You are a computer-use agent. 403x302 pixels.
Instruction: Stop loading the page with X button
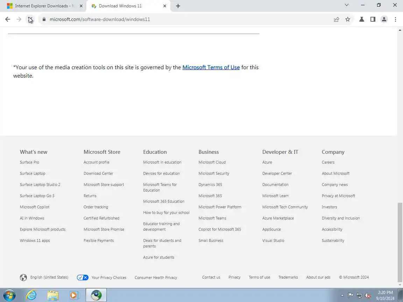[x=30, y=19]
